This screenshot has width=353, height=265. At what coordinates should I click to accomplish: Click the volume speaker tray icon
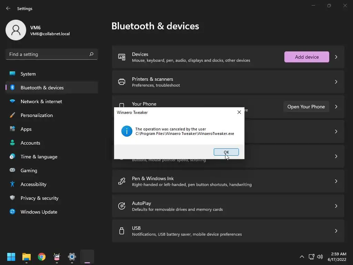[x=320, y=257]
